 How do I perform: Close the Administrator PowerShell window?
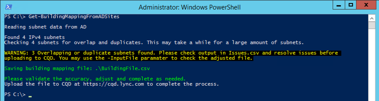click(366, 5)
